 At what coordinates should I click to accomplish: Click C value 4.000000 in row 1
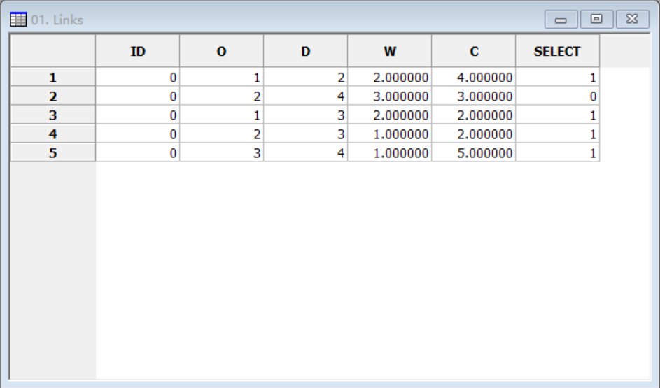point(474,78)
